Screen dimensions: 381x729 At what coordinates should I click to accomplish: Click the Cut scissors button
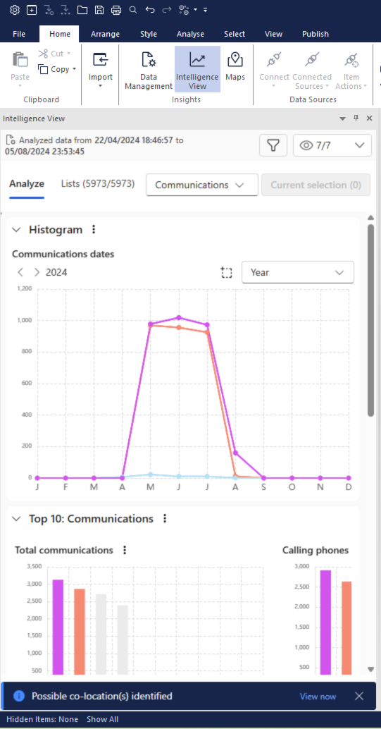pyautogui.click(x=54, y=54)
